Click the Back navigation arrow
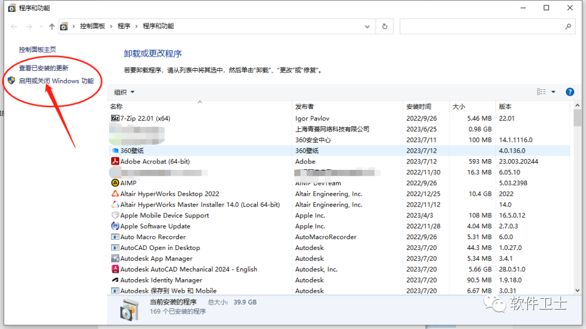This screenshot has width=586, height=329. [x=14, y=27]
